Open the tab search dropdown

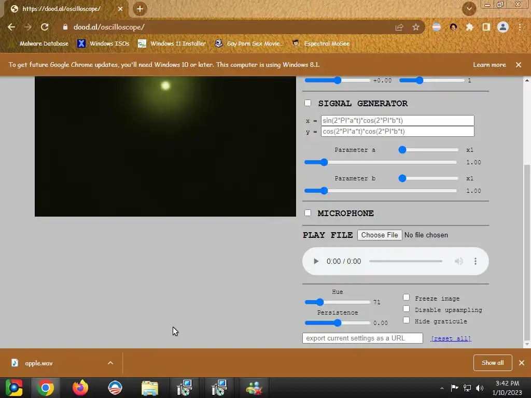point(469,9)
